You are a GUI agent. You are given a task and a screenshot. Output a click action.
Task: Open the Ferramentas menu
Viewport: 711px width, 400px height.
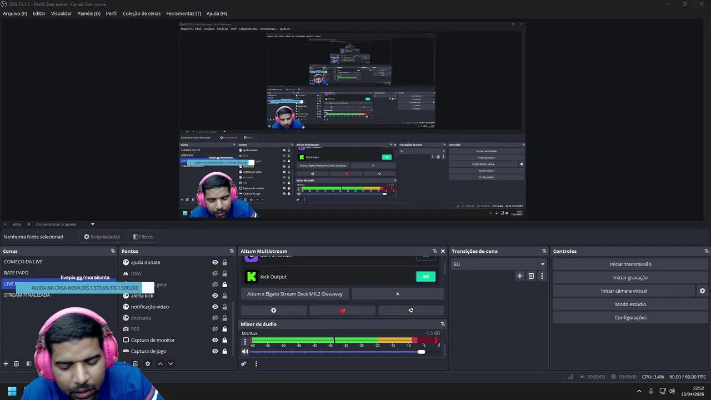(x=184, y=13)
